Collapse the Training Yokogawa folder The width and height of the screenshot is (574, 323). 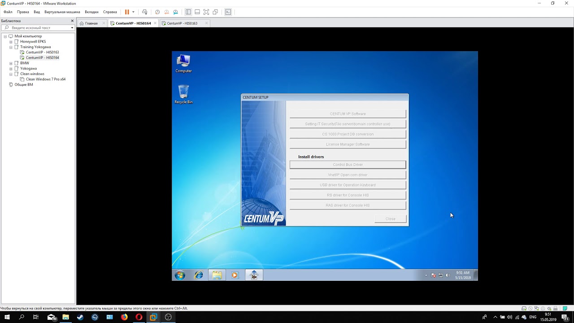(11, 47)
